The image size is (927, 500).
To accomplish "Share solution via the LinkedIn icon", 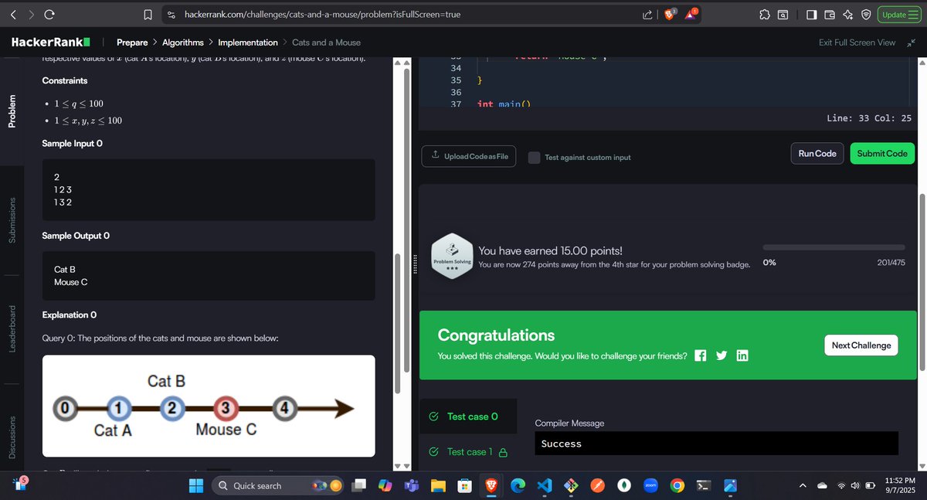I will [742, 355].
